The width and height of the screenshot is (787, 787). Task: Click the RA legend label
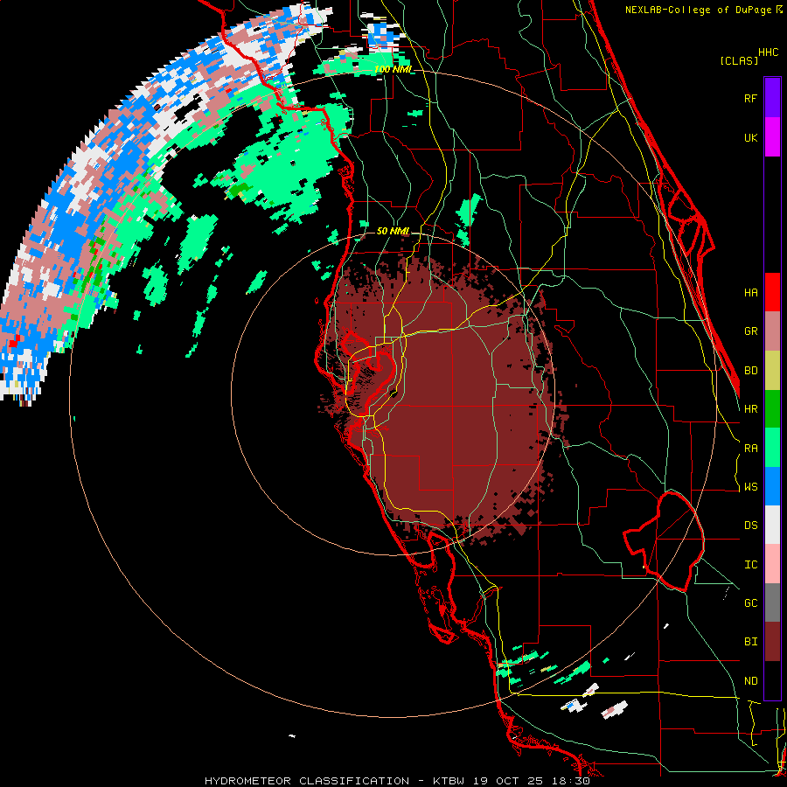click(x=750, y=449)
